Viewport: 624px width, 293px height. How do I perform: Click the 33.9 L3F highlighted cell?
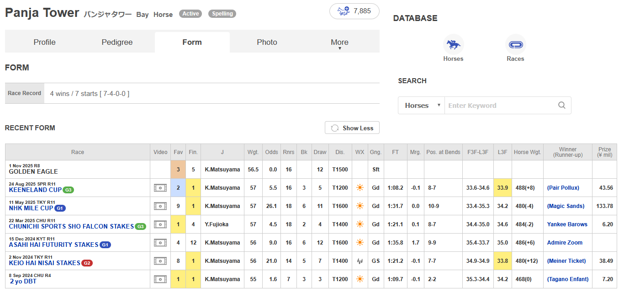502,188
